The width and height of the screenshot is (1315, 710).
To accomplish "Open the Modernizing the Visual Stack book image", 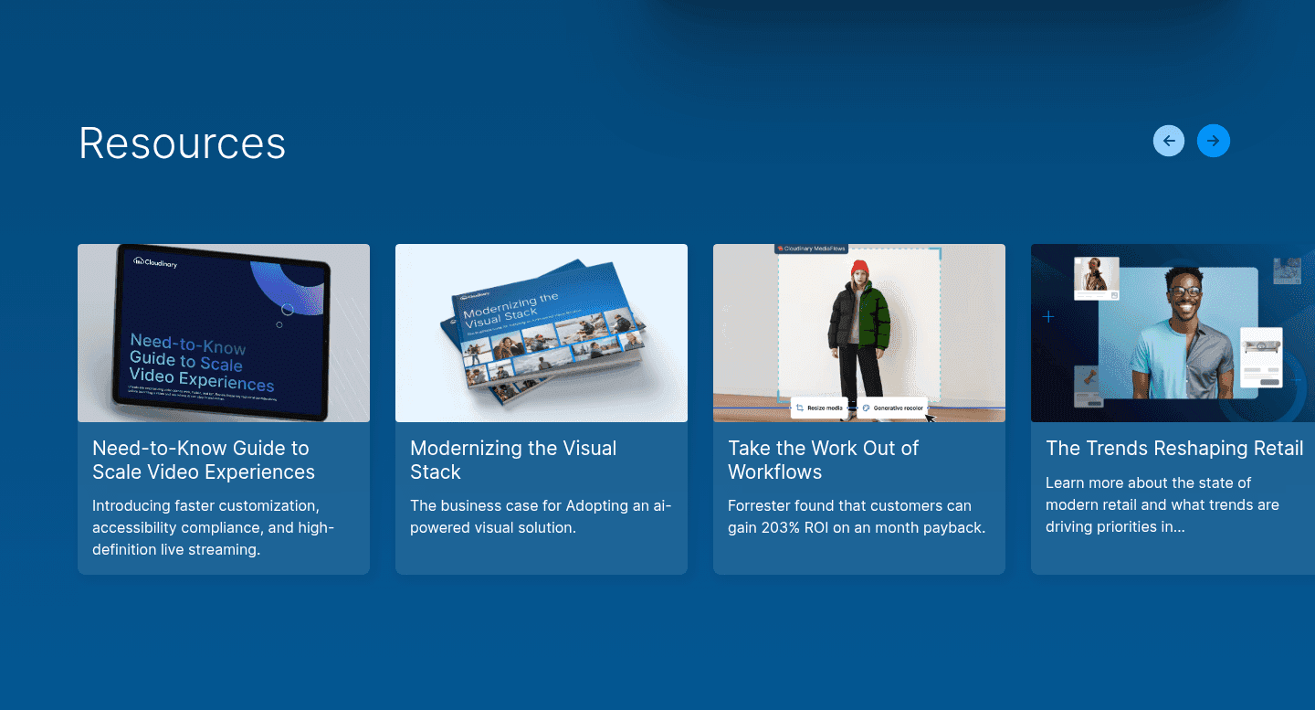I will (542, 333).
